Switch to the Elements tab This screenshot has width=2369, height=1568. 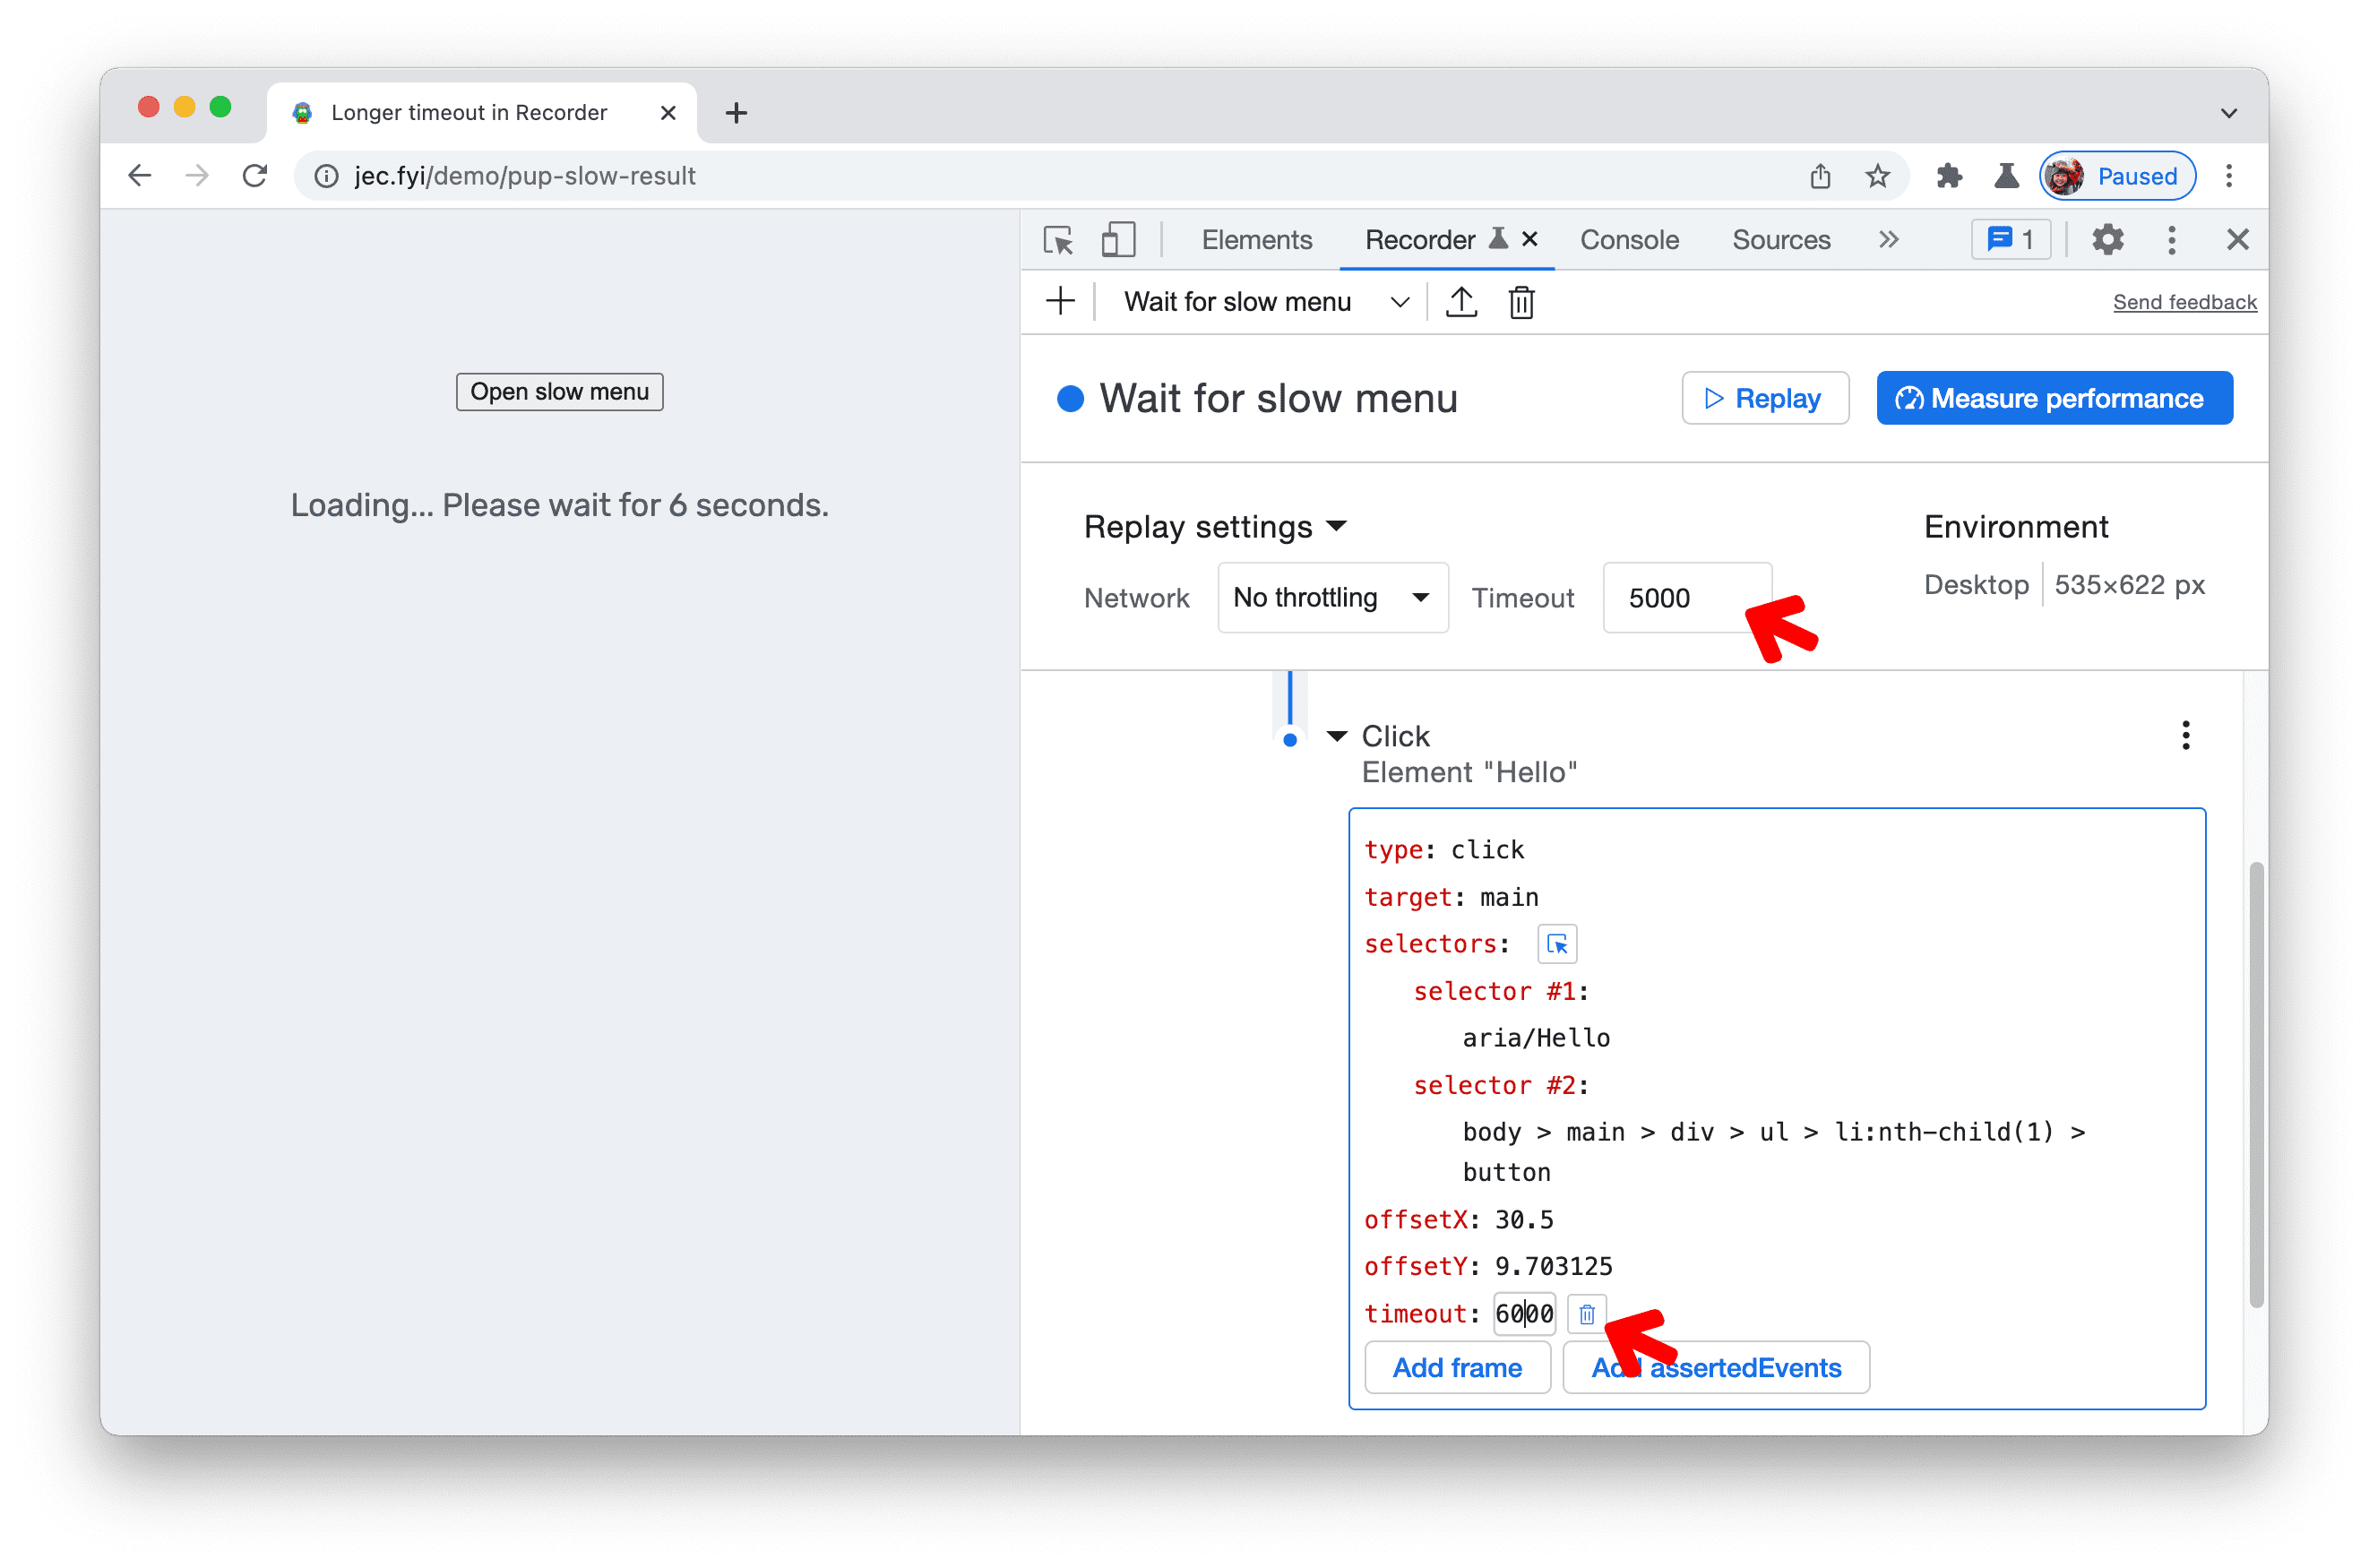pyautogui.click(x=1258, y=240)
